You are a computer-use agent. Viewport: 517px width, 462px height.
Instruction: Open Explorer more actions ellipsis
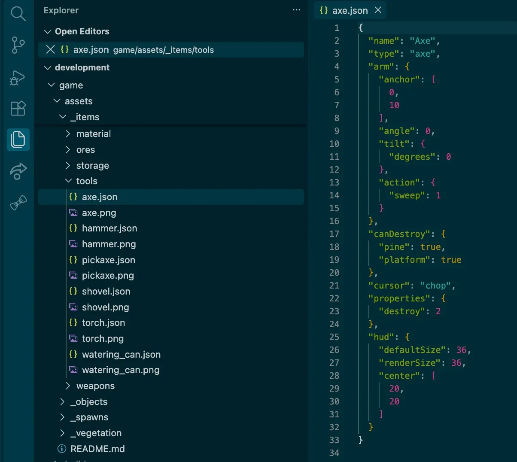tap(296, 10)
